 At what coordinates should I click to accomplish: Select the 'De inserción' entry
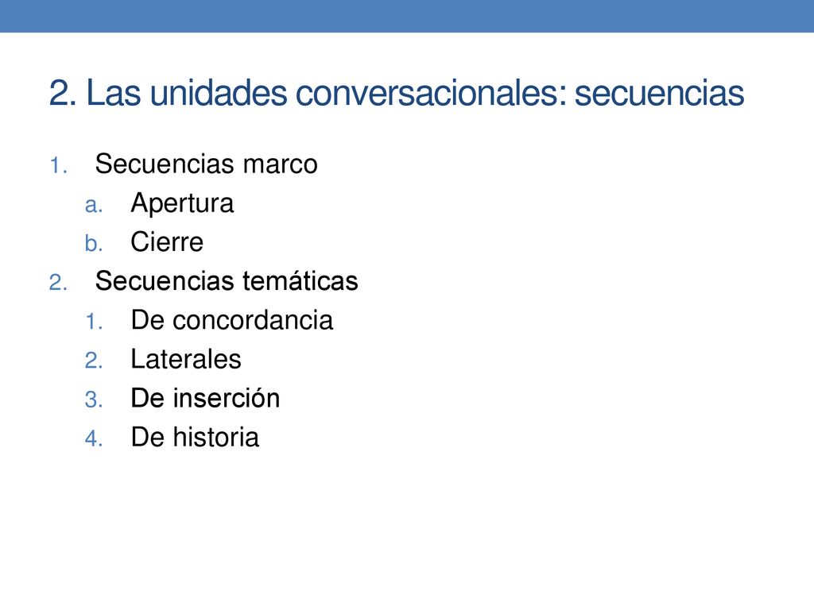(205, 399)
